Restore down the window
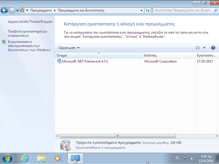The image size is (219, 164). pyautogui.click(x=205, y=3)
